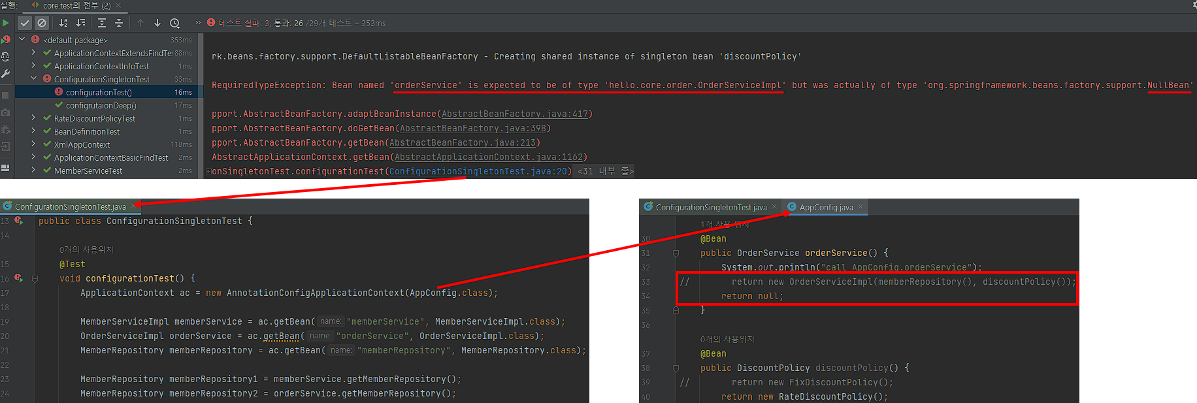Toggle show ignored tests circle-slash button
Screen dimensions: 1197x403
pyautogui.click(x=42, y=23)
